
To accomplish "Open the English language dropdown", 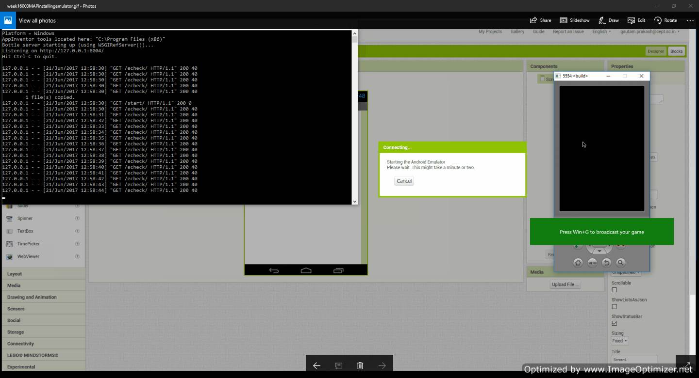I will [601, 31].
